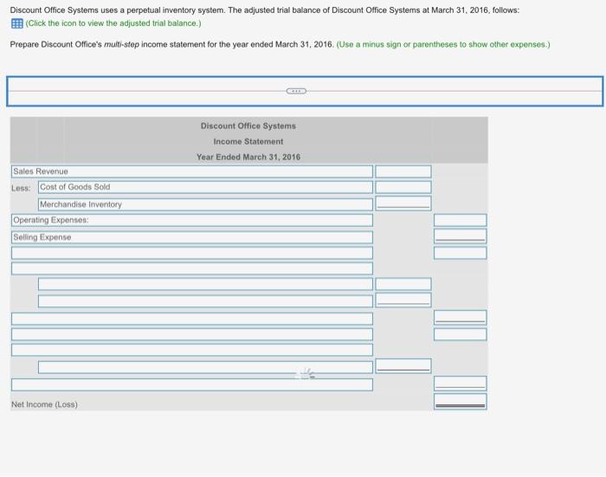Open the adjusted trial balance table icon
The image size is (606, 477).
[17, 23]
